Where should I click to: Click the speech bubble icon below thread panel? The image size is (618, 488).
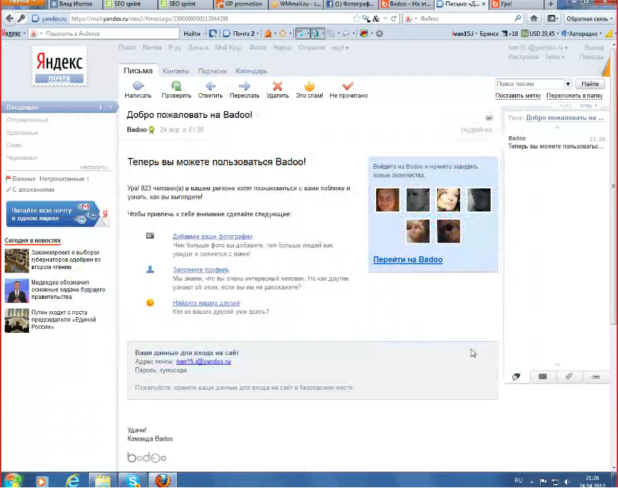[516, 377]
